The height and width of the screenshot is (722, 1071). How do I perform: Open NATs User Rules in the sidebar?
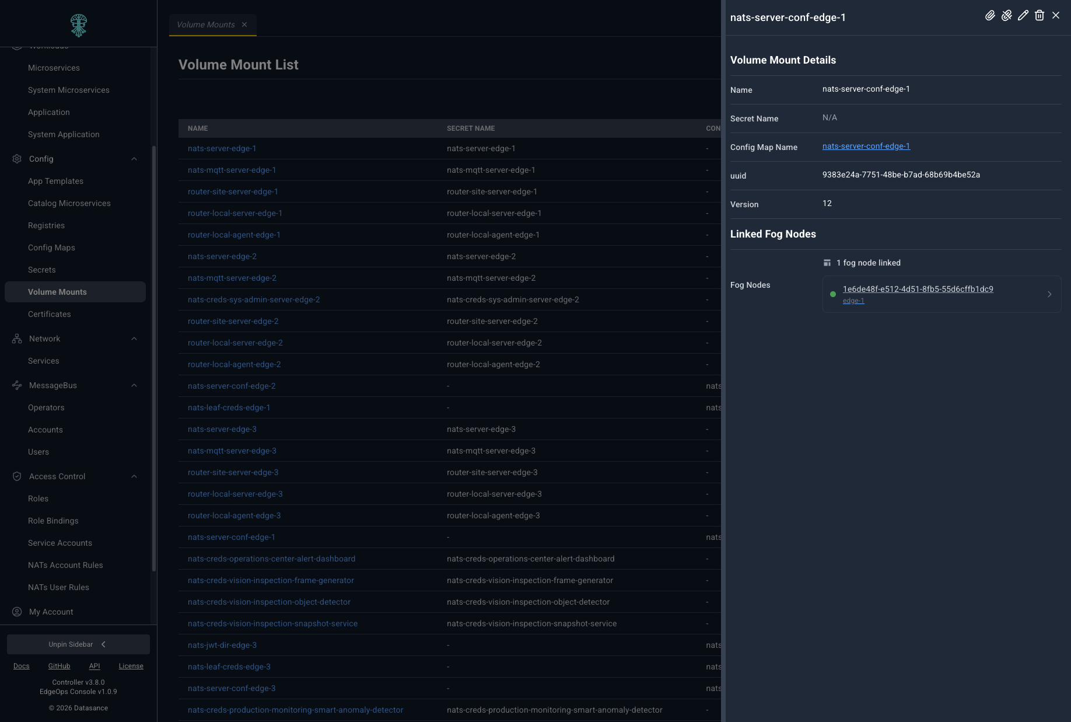point(58,587)
